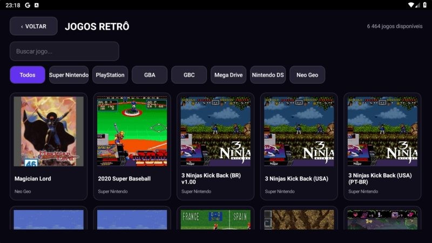Focus the Buscar jogo search field
Screen dimensions: 432x243
point(64,51)
